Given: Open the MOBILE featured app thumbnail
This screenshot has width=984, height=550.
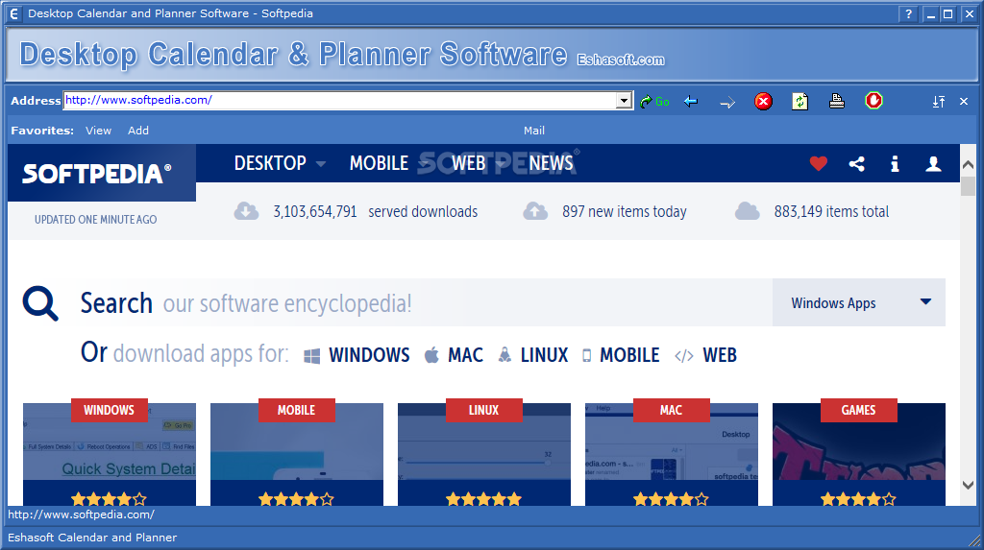Looking at the screenshot, I should 297,454.
